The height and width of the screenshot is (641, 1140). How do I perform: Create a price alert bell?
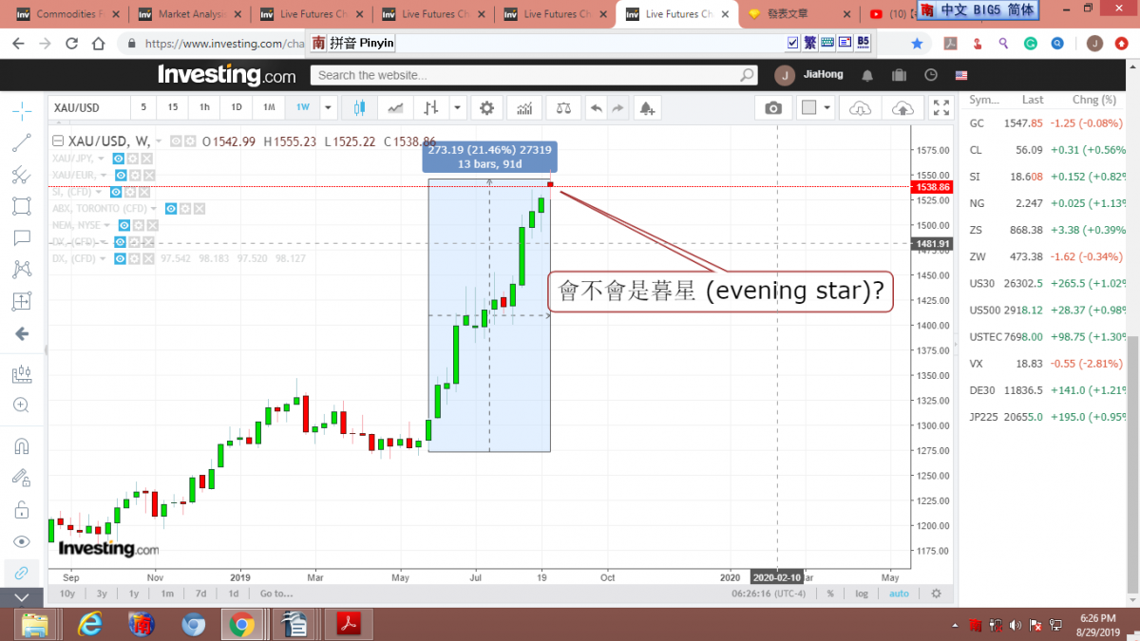coord(647,108)
